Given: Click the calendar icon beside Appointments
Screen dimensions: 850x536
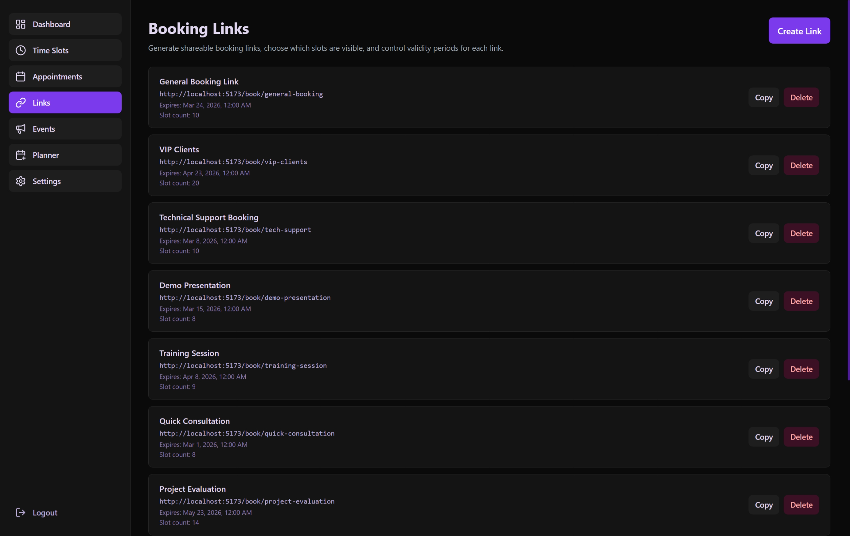Looking at the screenshot, I should (21, 76).
